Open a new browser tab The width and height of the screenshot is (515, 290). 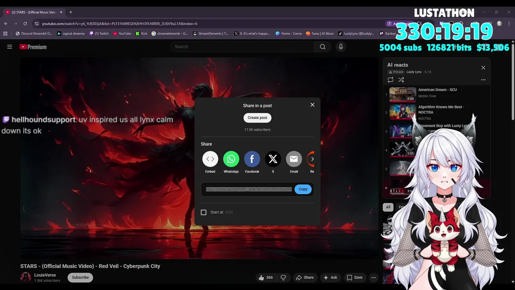(x=70, y=12)
